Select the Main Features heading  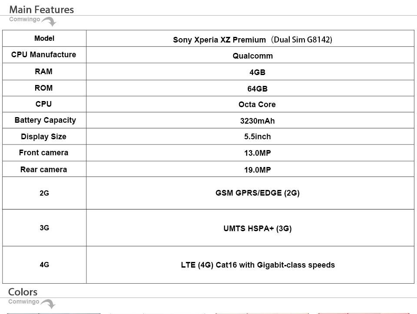(42, 10)
